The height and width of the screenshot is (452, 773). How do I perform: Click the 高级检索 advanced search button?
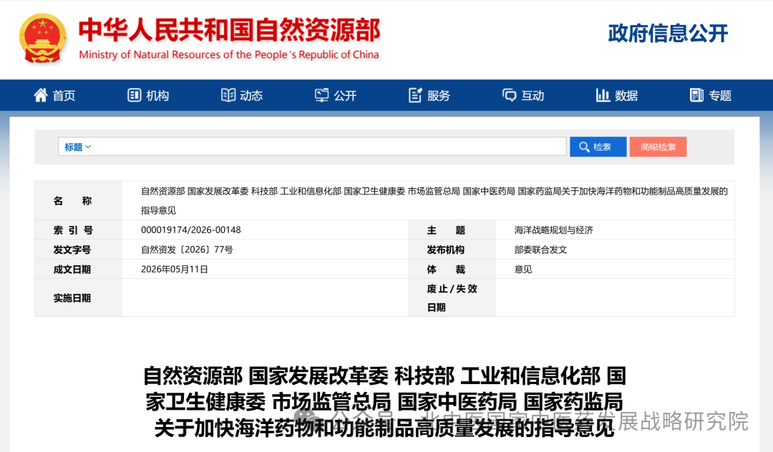point(658,147)
